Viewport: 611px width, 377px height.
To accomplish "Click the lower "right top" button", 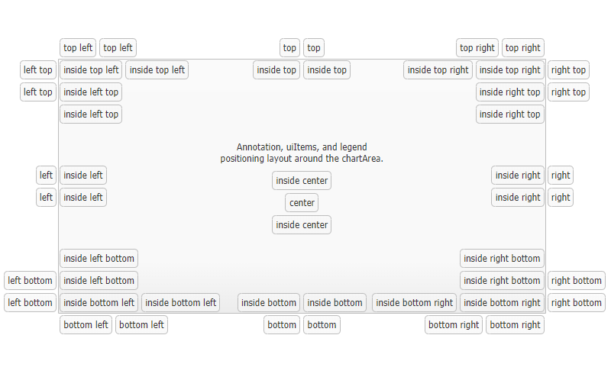I will click(568, 92).
